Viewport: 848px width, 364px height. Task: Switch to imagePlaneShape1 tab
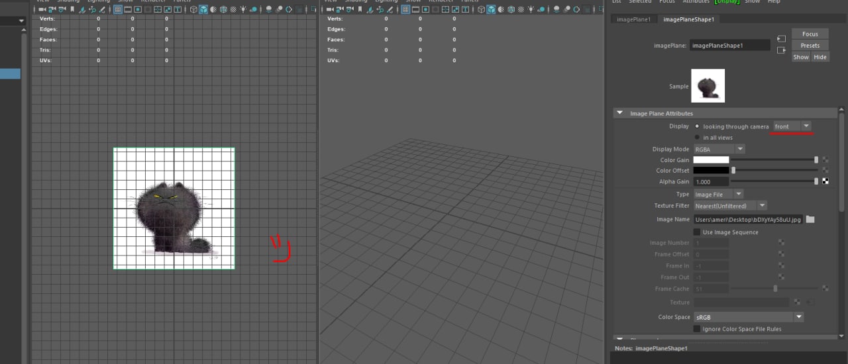688,19
